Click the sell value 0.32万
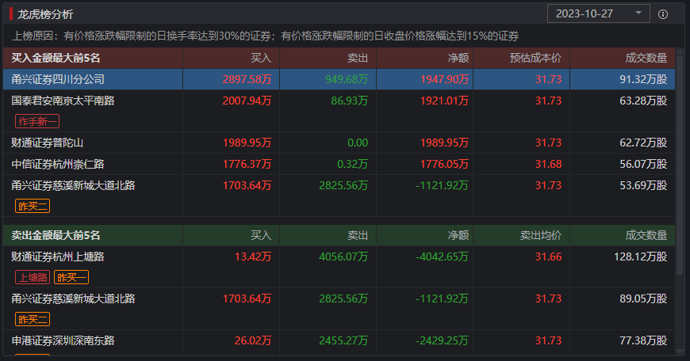690x361 pixels. pyautogui.click(x=352, y=164)
